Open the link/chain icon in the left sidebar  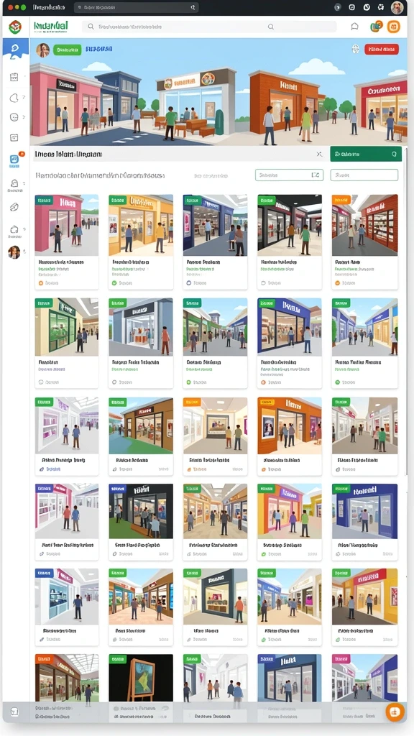[14, 207]
